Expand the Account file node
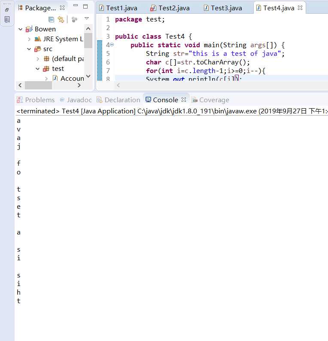Image resolution: width=328 pixels, height=341 pixels. click(46, 79)
